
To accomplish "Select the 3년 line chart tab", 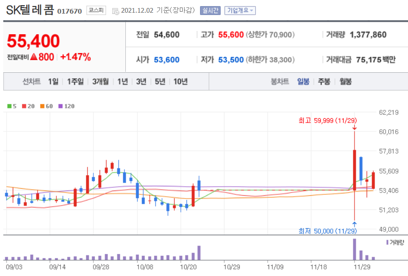I will coord(141,82).
